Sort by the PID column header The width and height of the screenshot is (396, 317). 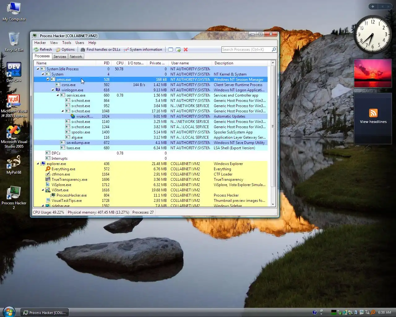(x=103, y=63)
